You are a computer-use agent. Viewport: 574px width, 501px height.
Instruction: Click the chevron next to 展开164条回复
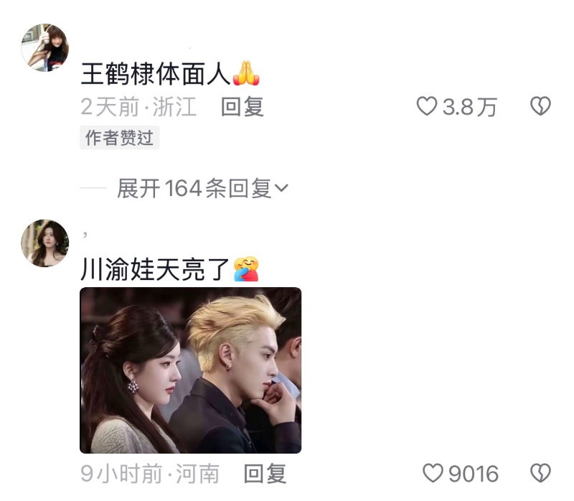[281, 188]
